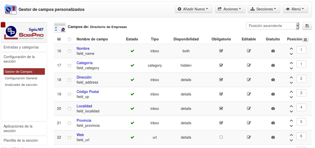Open the Dirección field link
Screen dimensions: 315x148
pyautogui.click(x=84, y=77)
